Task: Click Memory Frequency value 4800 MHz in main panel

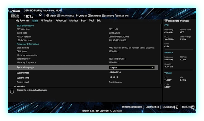Action: [113, 63]
